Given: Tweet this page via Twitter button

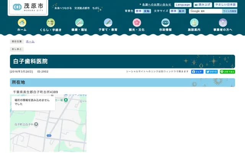Looking at the screenshot, I should (x=211, y=72).
